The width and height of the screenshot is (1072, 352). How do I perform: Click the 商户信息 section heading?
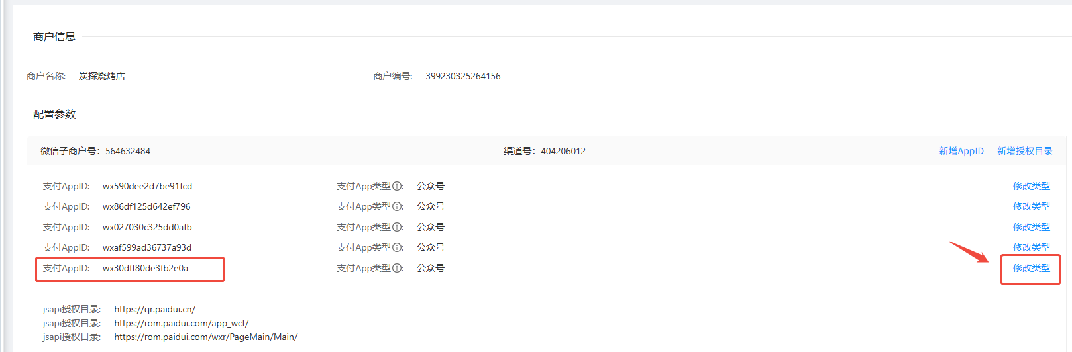[54, 36]
